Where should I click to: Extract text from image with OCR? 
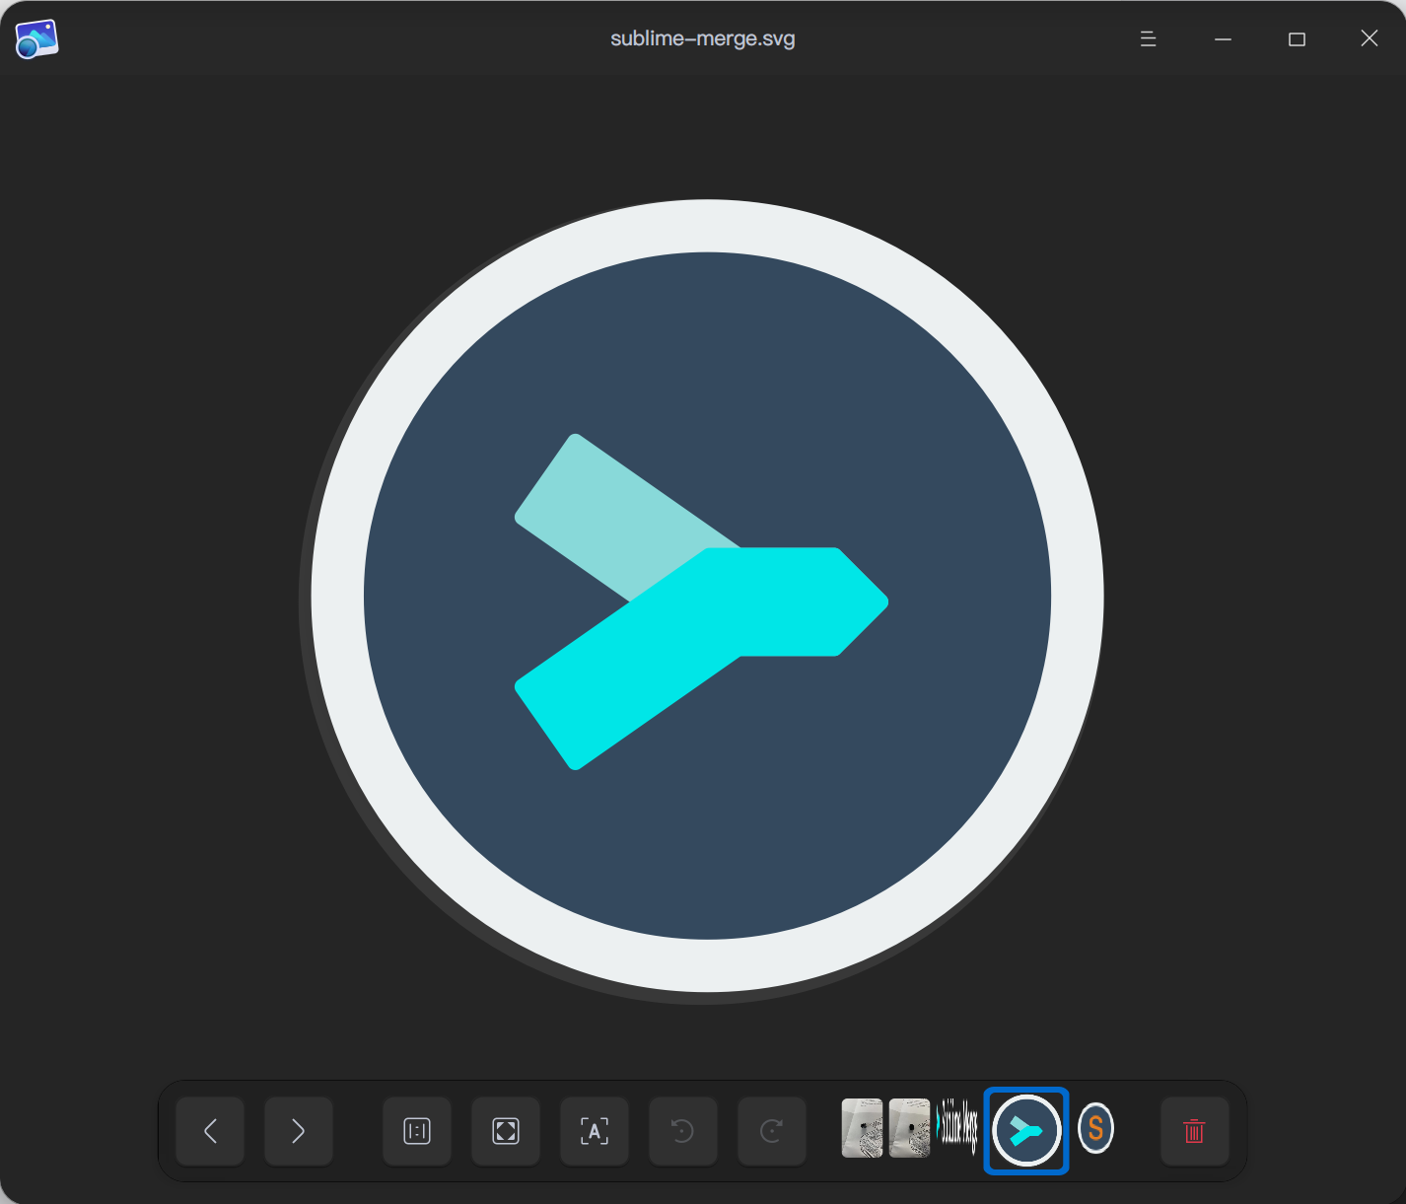[595, 1131]
